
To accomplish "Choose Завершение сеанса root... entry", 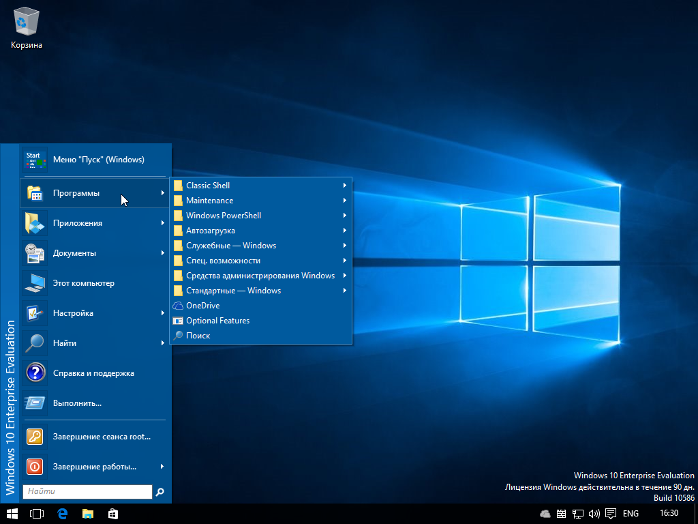I will (95, 437).
